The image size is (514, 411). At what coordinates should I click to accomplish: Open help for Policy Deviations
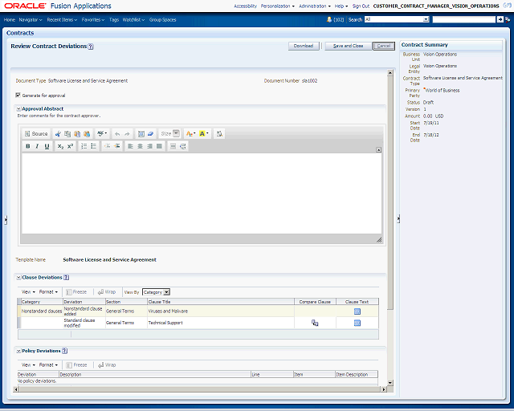[64, 351]
